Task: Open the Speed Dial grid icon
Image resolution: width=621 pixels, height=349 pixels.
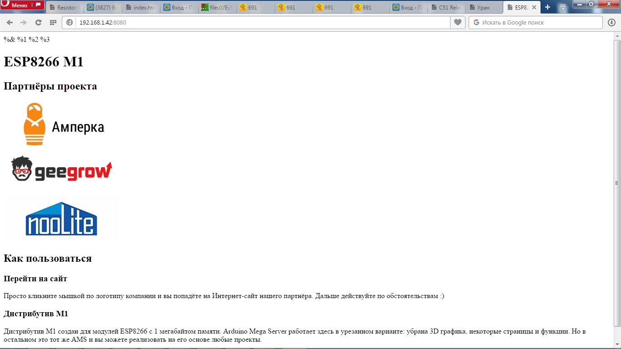Action: (53, 22)
